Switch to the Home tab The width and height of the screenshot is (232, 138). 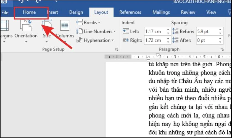pyautogui.click(x=29, y=12)
